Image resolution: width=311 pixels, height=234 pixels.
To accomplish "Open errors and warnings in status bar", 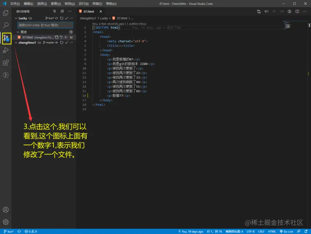I will 31,231.
